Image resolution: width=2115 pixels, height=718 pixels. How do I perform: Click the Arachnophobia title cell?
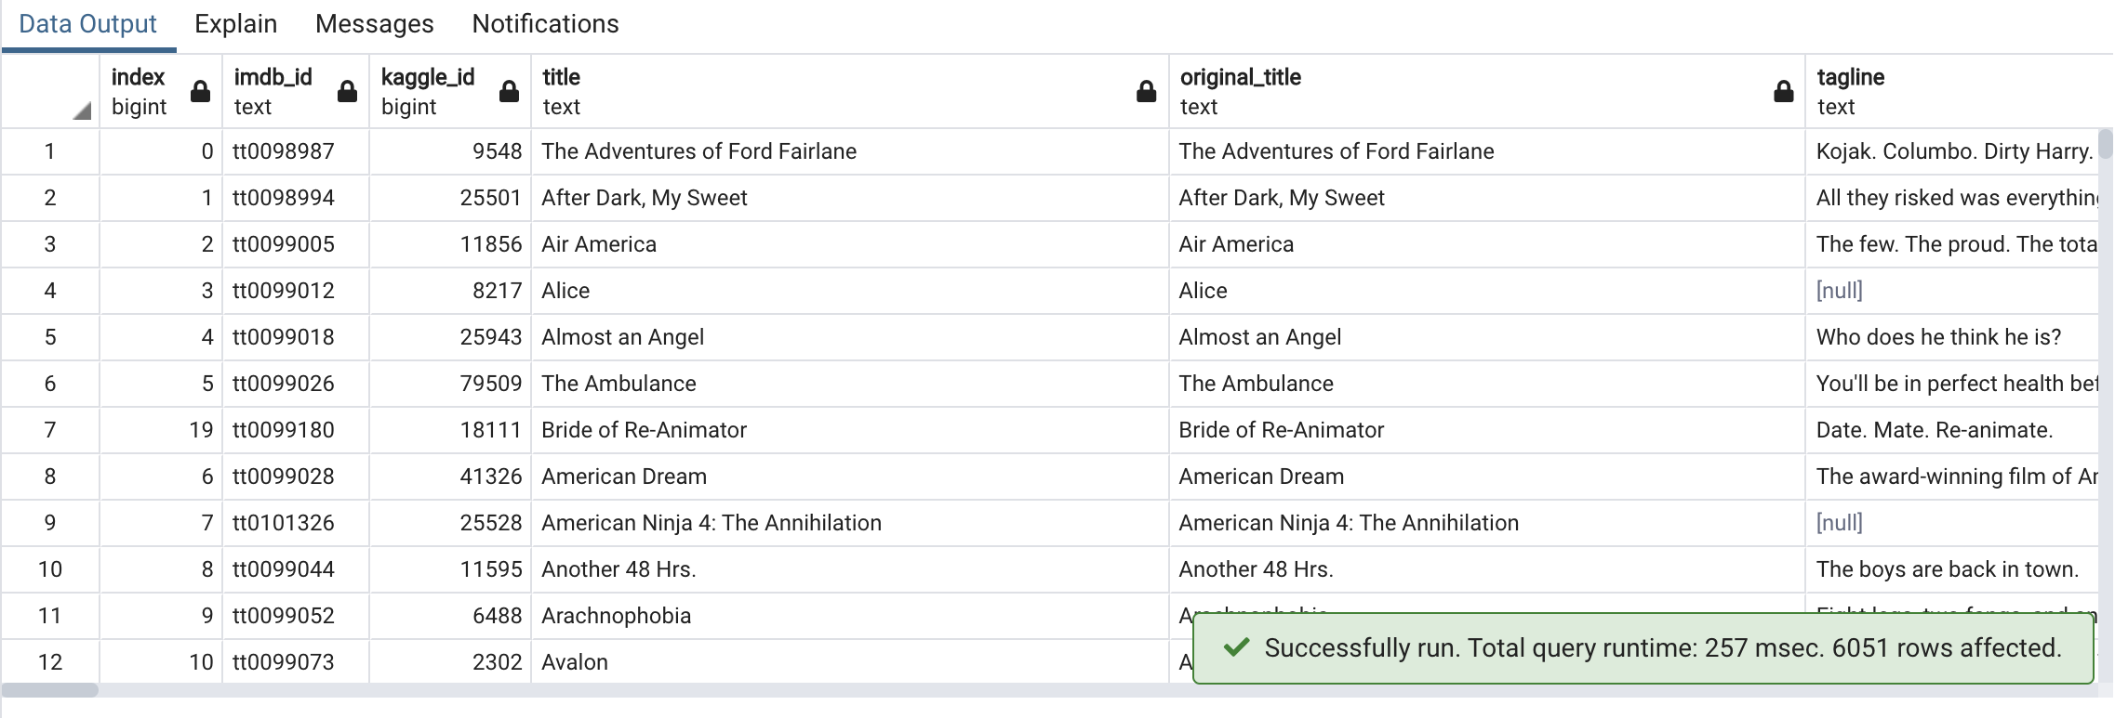point(849,616)
